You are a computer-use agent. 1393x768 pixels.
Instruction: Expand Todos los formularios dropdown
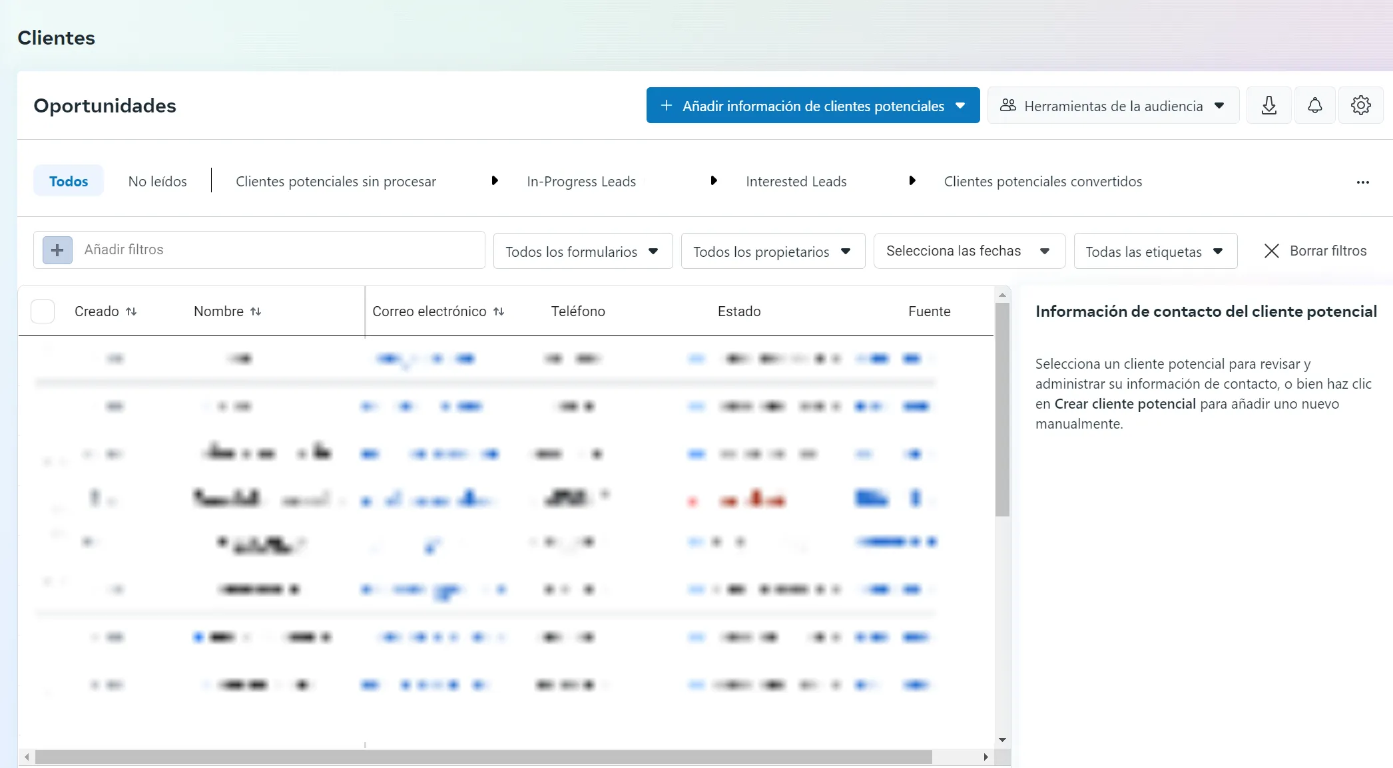(x=583, y=251)
